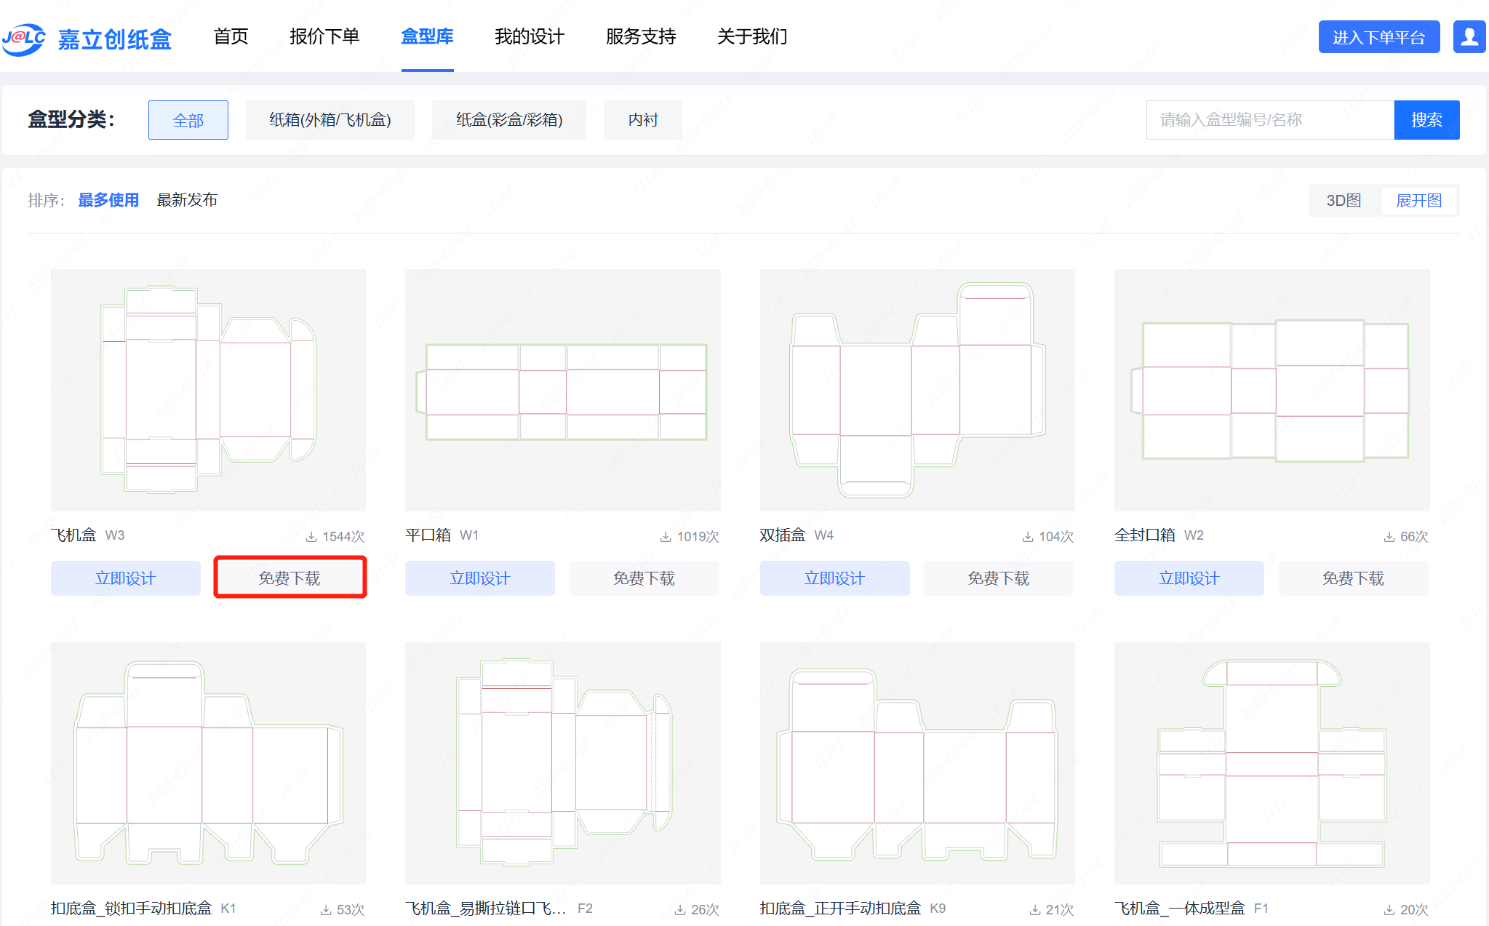The image size is (1489, 926).
Task: Sort by 最多使用
Action: [108, 200]
